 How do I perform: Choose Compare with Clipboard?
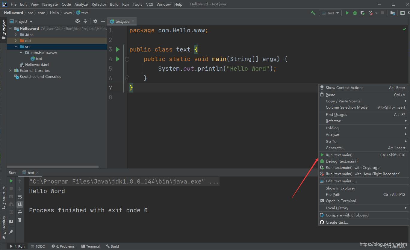(x=364, y=215)
